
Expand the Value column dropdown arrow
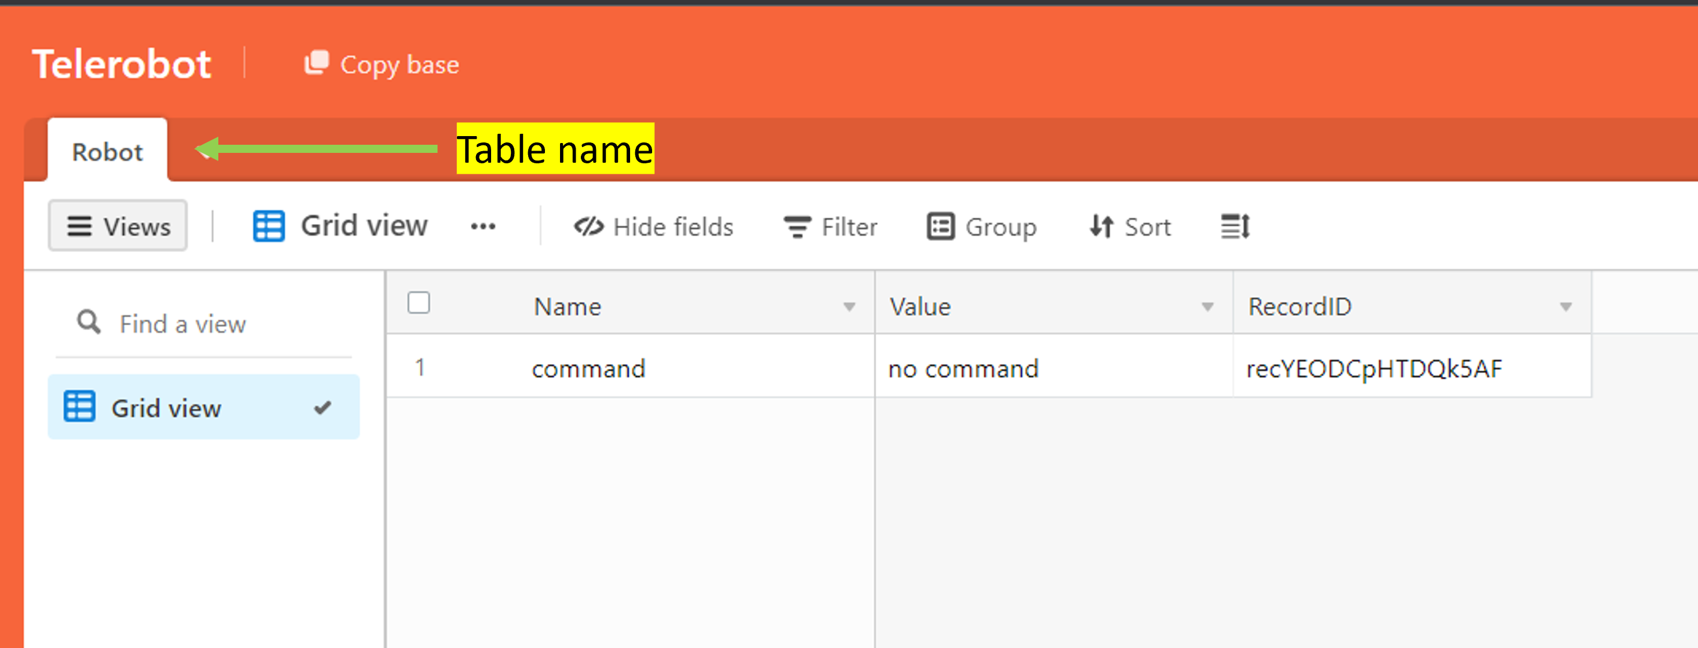[x=1207, y=307]
